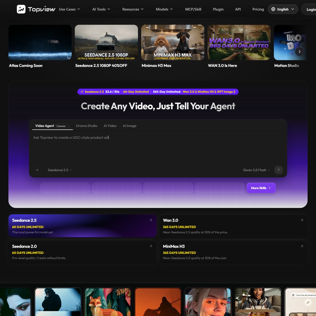Click the sparkle icon in the promo pill
The width and height of the screenshot is (316, 316).
(x=82, y=92)
